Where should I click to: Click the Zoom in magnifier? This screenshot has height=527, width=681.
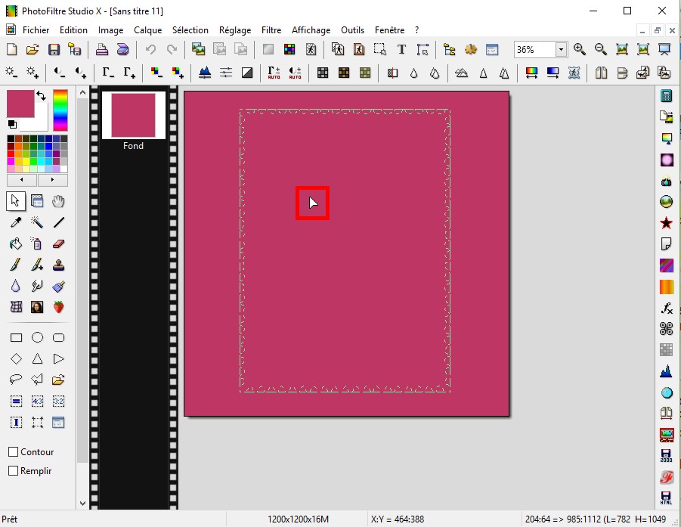[580, 50]
